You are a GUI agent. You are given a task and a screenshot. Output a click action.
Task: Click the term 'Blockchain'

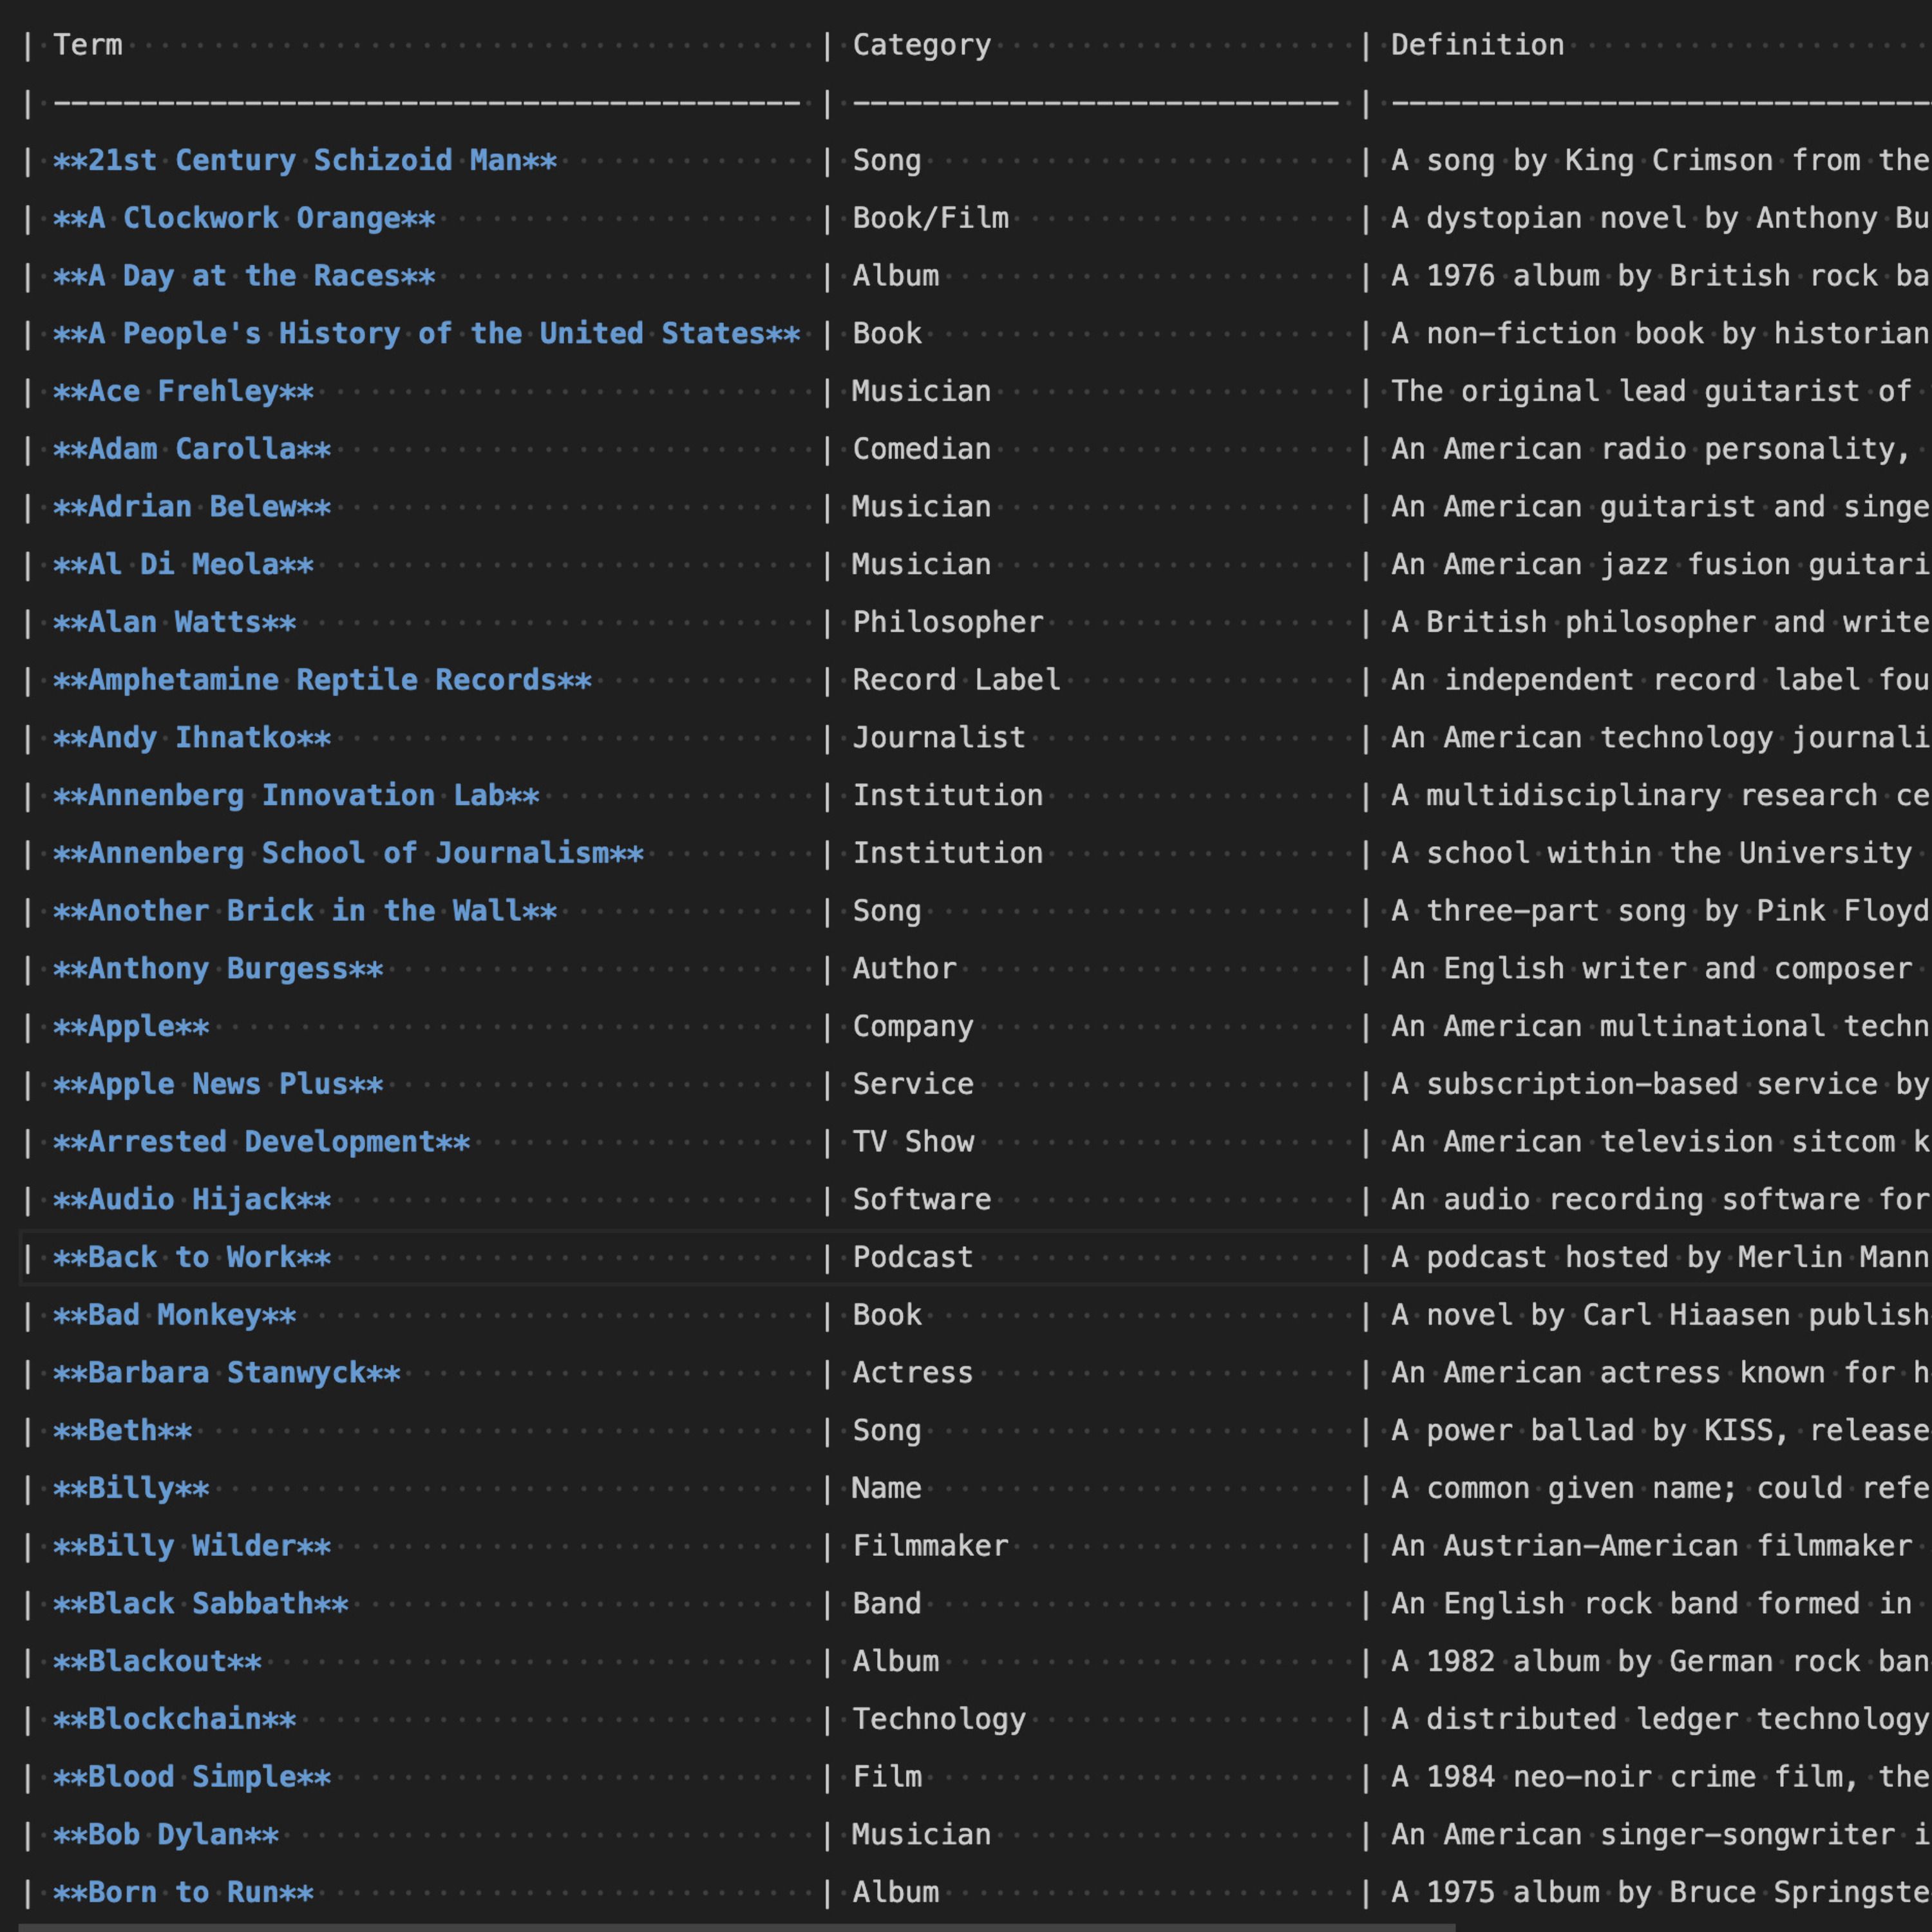175,1720
